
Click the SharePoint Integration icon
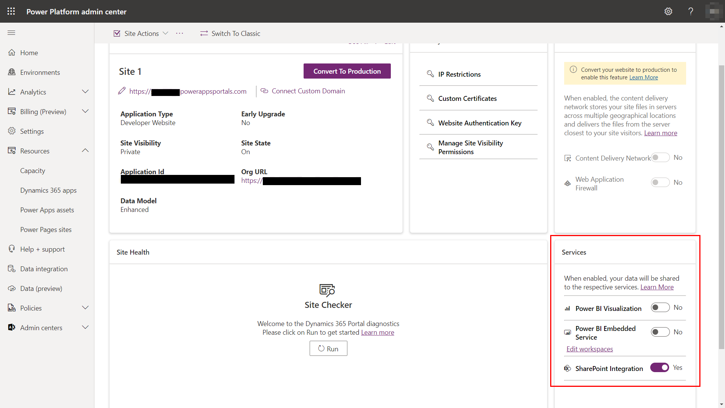(567, 368)
